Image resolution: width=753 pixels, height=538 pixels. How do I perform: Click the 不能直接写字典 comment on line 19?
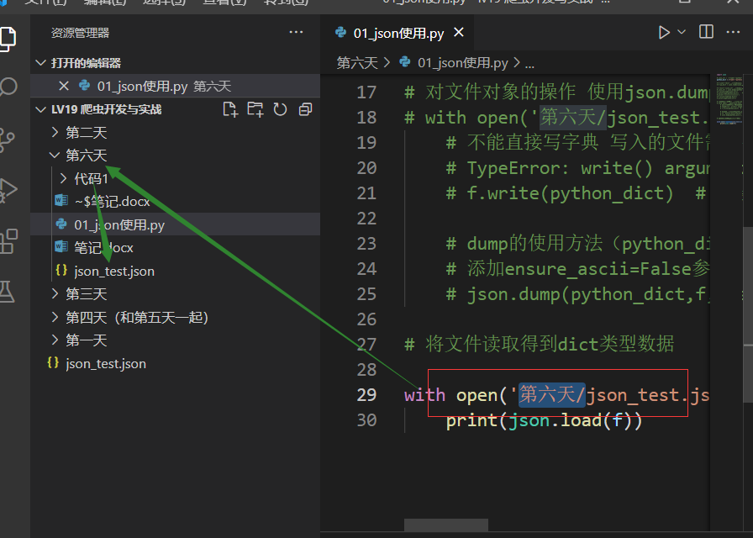point(577,143)
